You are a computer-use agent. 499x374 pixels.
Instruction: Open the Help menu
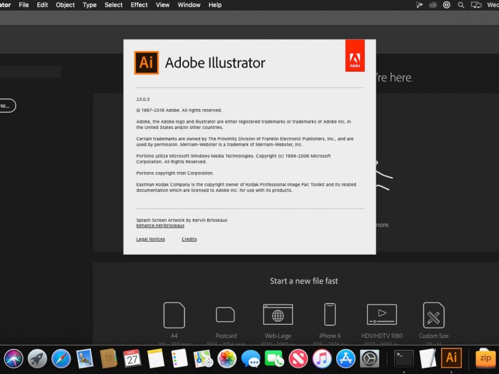click(215, 5)
